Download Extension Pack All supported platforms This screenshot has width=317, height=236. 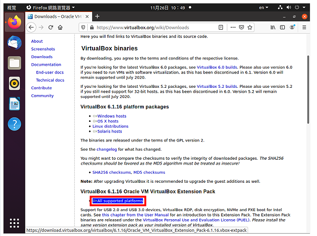point(118,201)
